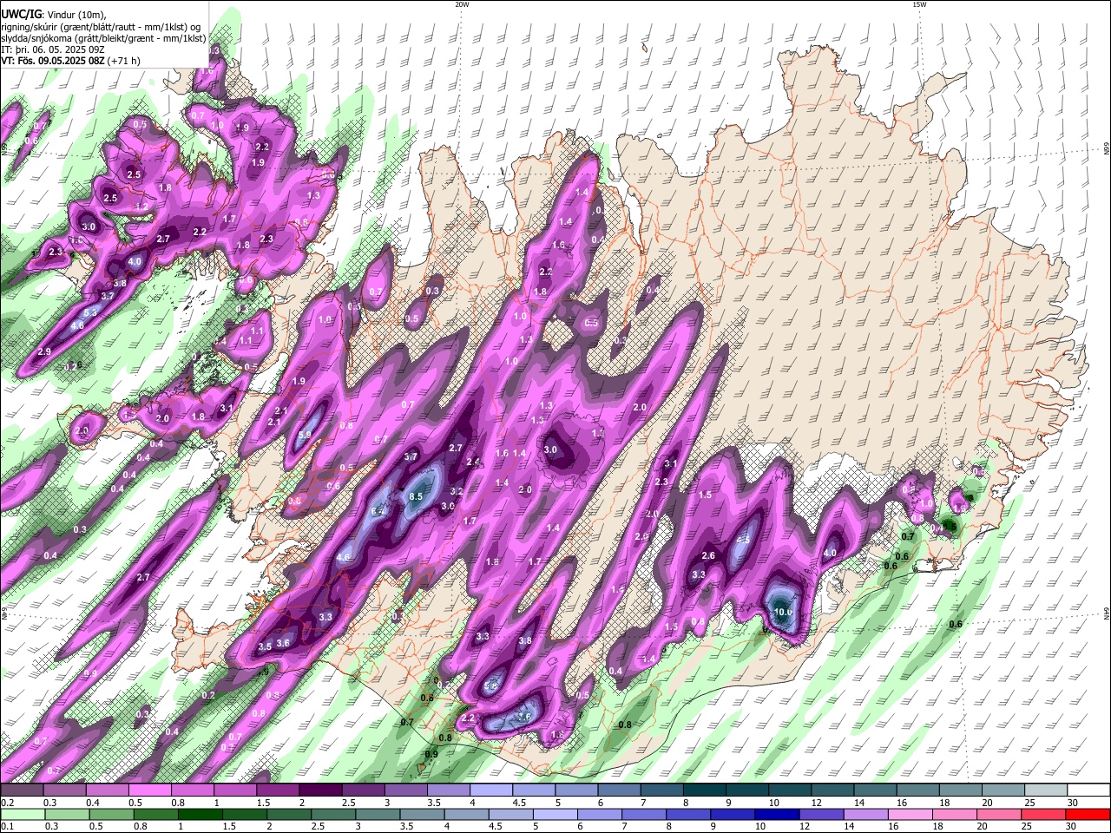Pick the darkest purple 2 snow swatch
Image resolution: width=1111 pixels, height=833 pixels.
(320, 790)
